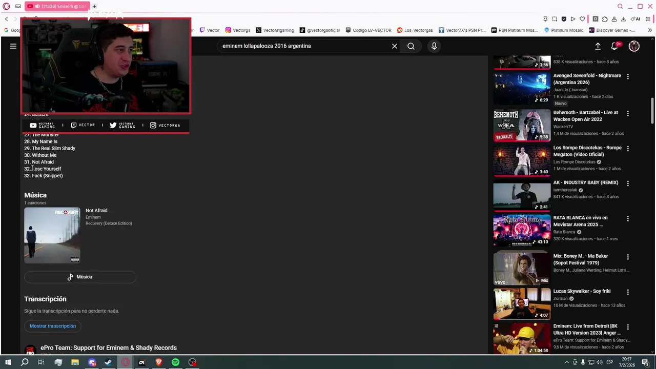Open a new browser tab
The width and height of the screenshot is (656, 369).
tap(94, 6)
